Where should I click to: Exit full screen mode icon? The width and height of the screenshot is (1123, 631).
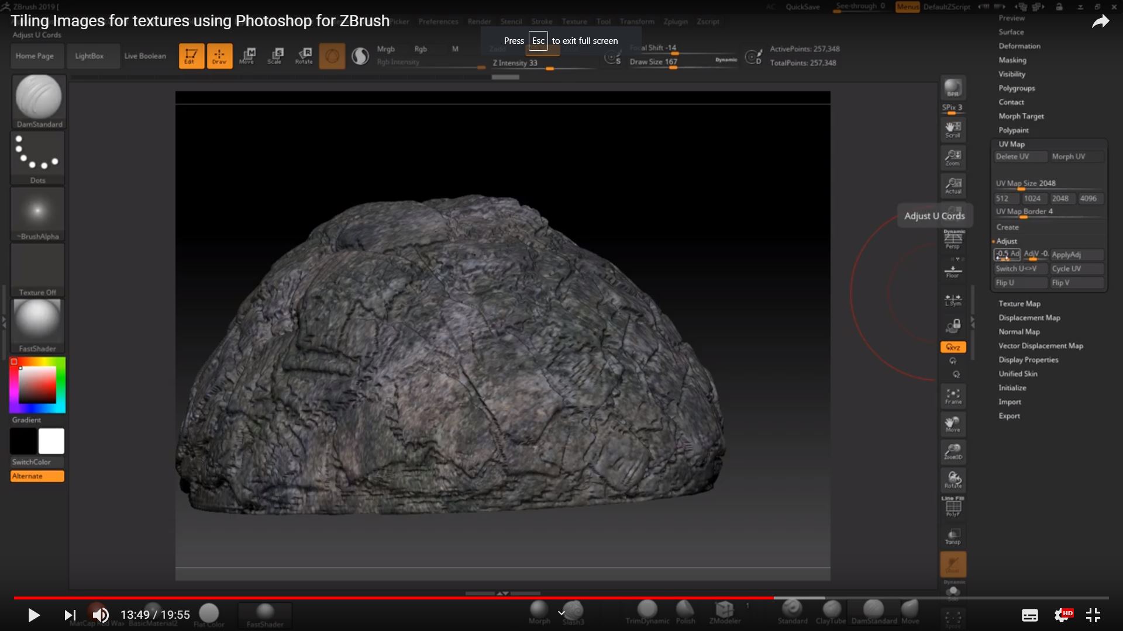tap(1093, 615)
